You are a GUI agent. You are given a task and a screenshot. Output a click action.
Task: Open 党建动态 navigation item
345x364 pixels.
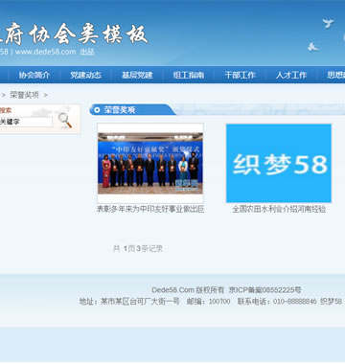(x=85, y=75)
